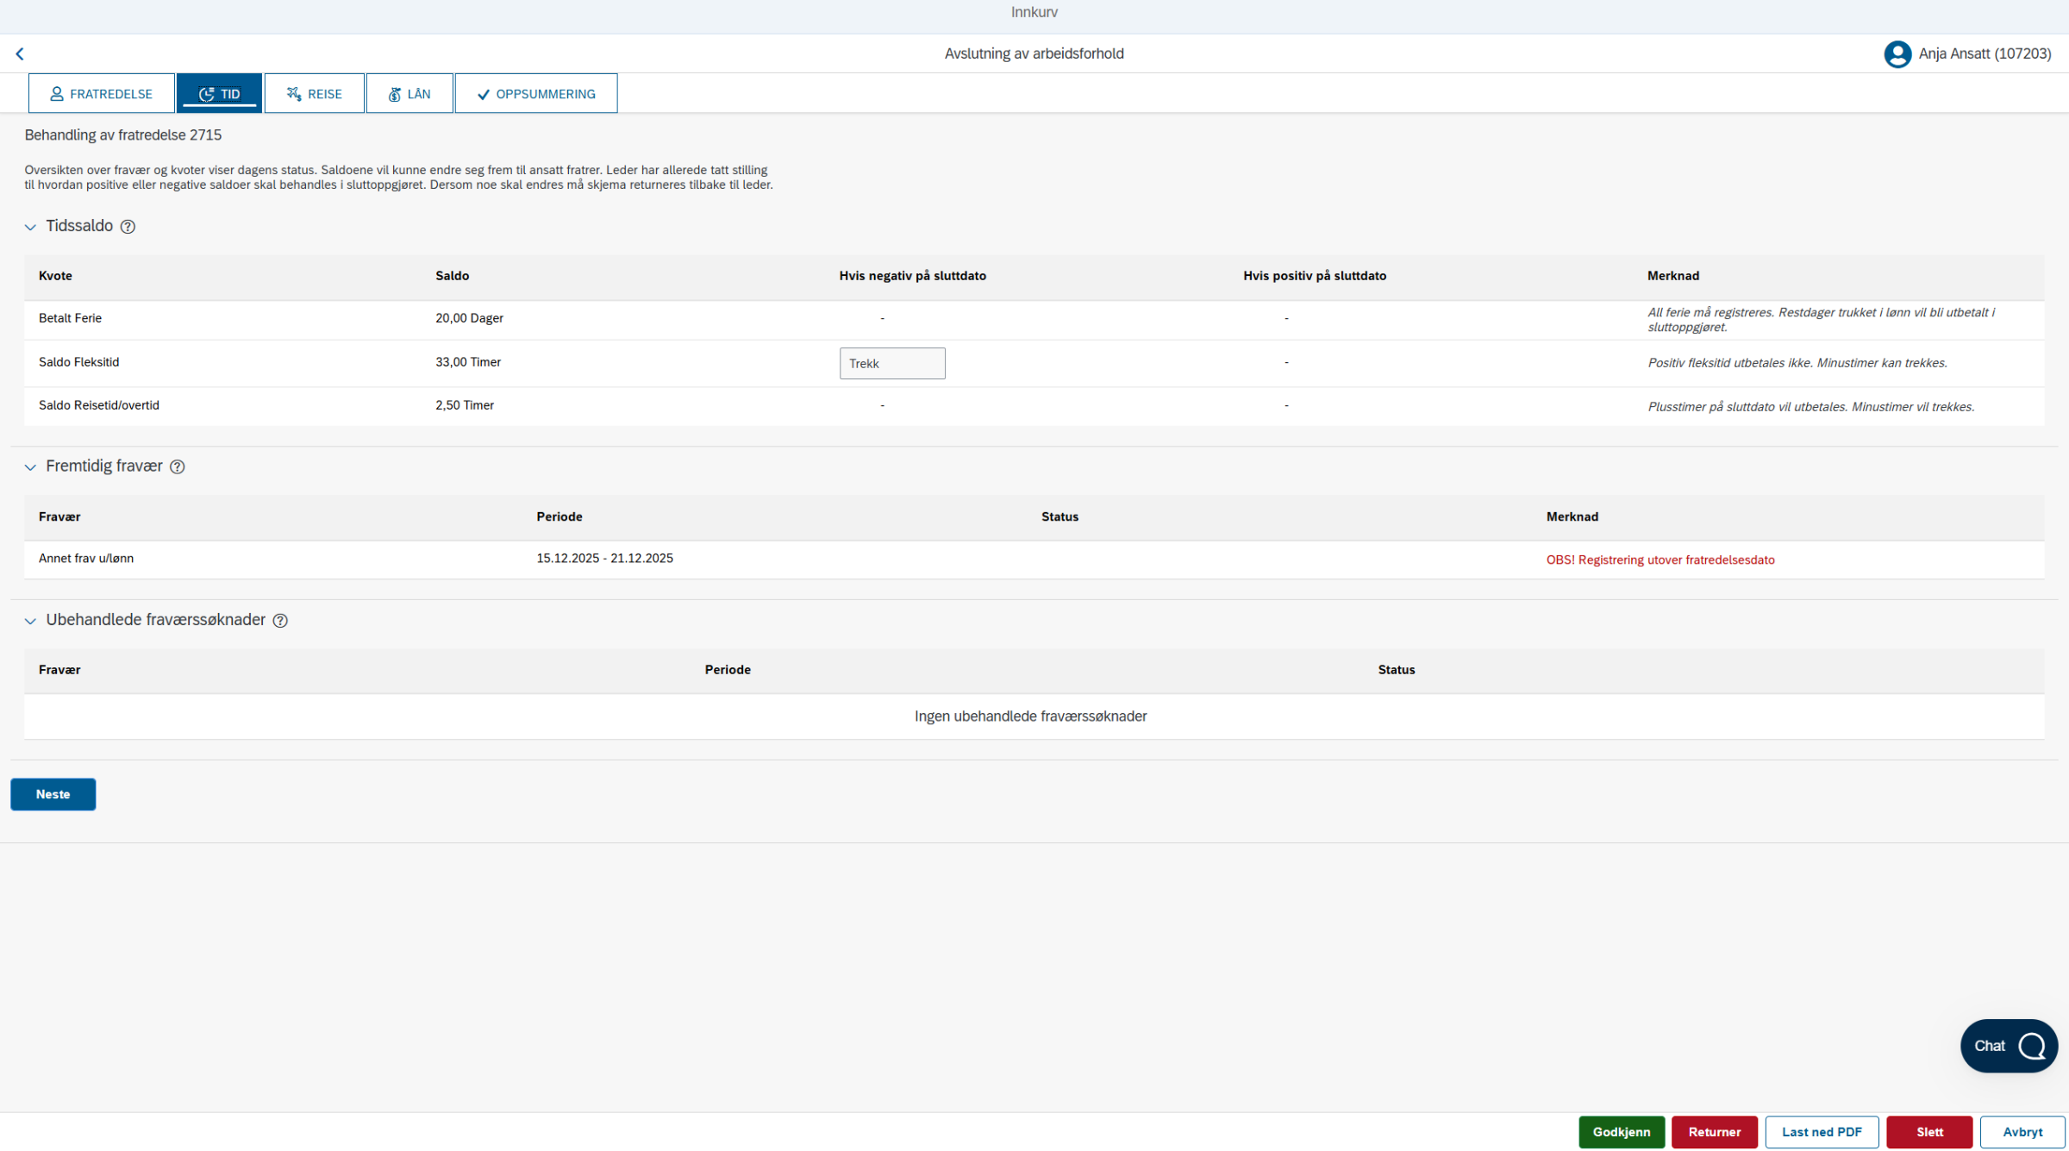Approve with the Godkjenn button

click(1622, 1132)
